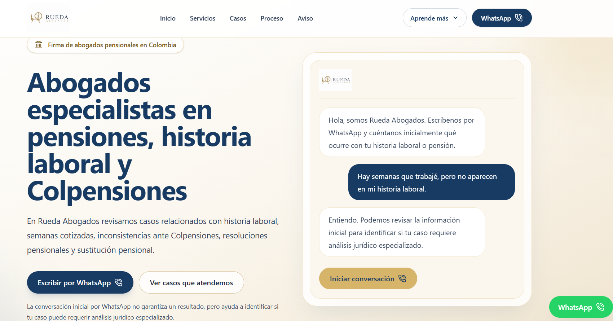The image size is (613, 321).
Task: Click the chevron in Aprende más
Action: [455, 18]
